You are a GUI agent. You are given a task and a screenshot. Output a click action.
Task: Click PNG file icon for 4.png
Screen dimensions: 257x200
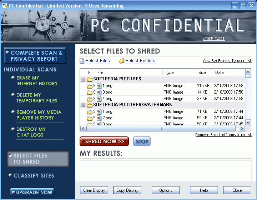99,99
